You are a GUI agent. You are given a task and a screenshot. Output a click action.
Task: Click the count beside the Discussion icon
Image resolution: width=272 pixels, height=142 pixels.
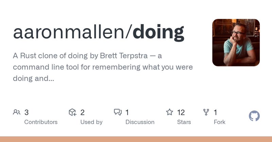[x=127, y=113]
